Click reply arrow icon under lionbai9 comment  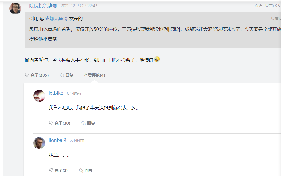(81, 170)
